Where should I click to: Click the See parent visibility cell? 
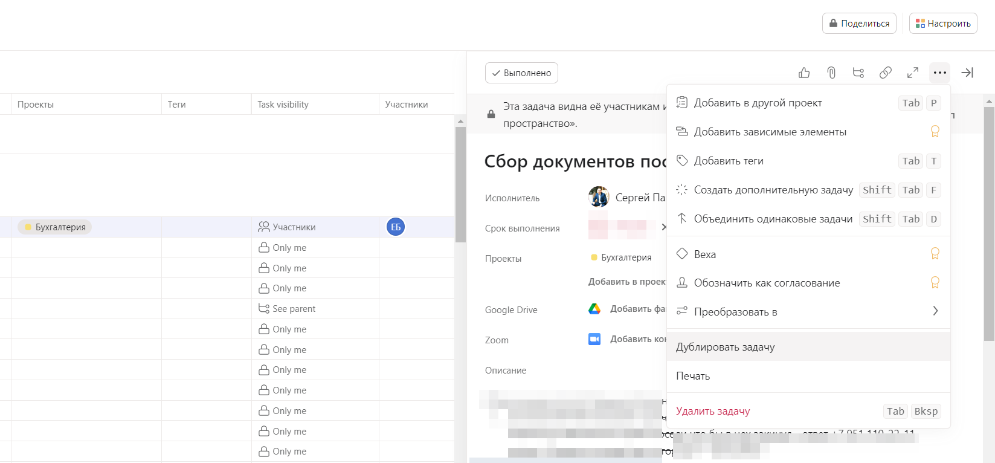pos(315,309)
